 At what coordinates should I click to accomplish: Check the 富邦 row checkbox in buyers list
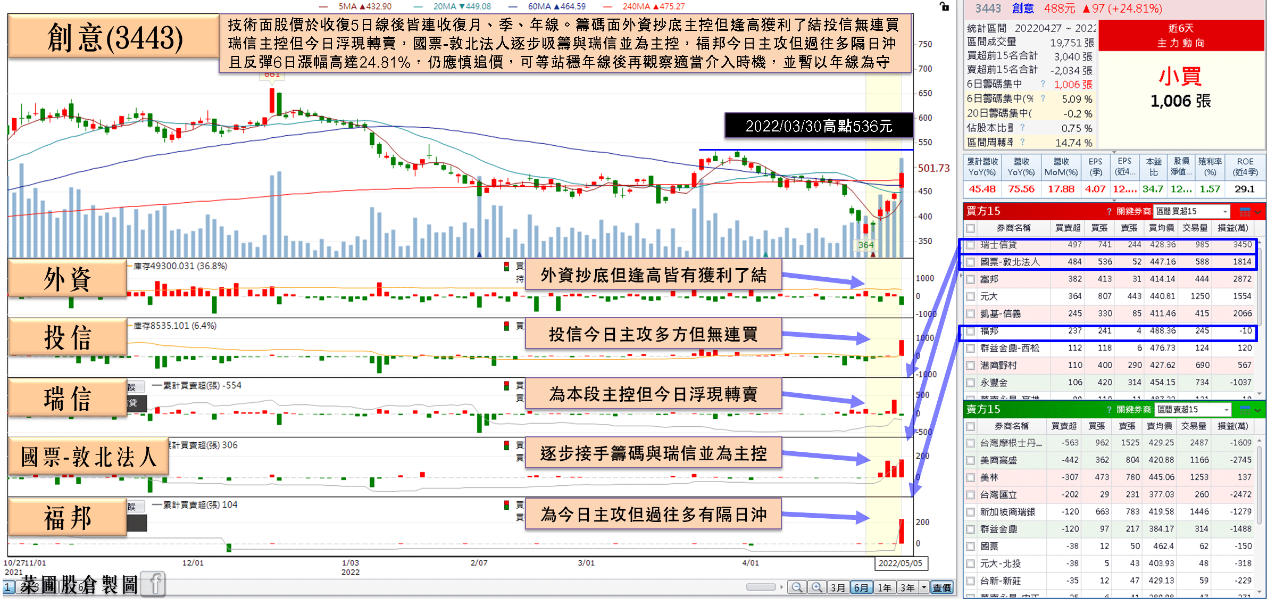(x=971, y=279)
